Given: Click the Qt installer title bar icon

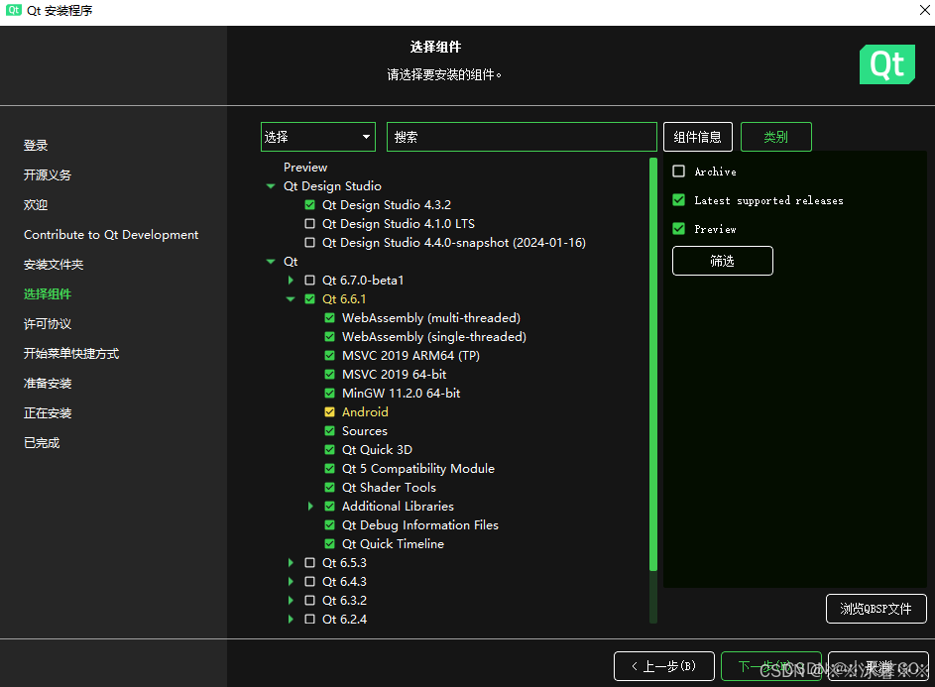Looking at the screenshot, I should 14,10.
